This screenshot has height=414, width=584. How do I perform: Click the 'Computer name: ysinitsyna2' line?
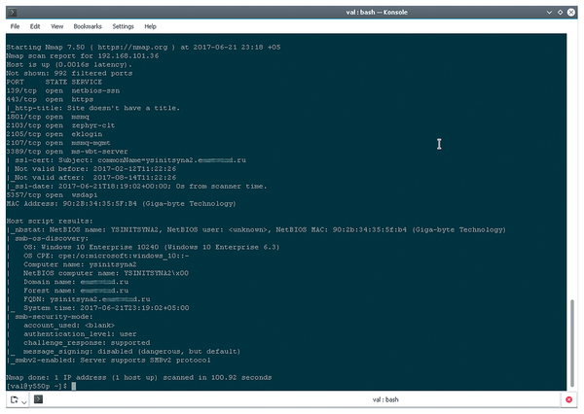coord(80,264)
